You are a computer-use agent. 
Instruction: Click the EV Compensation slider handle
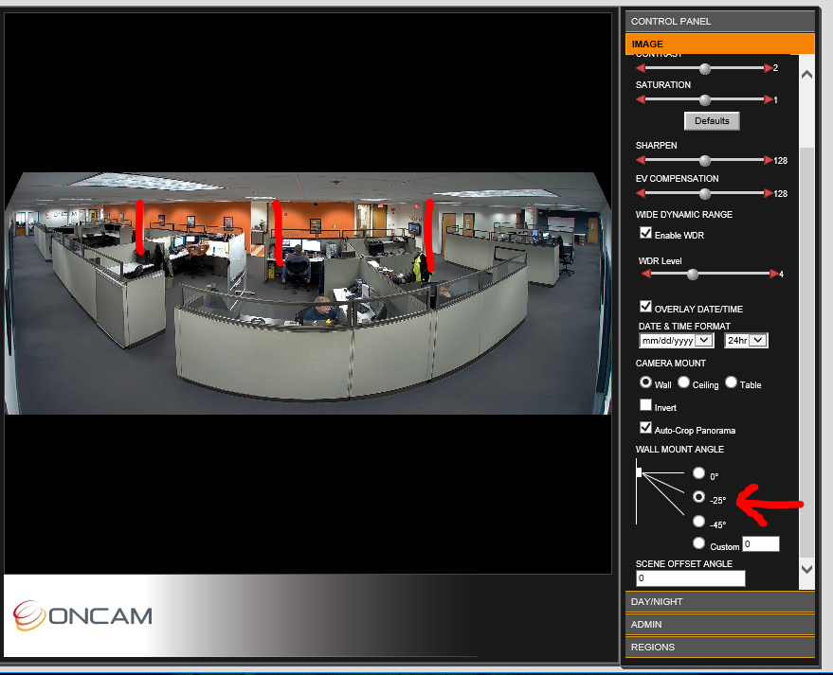705,194
